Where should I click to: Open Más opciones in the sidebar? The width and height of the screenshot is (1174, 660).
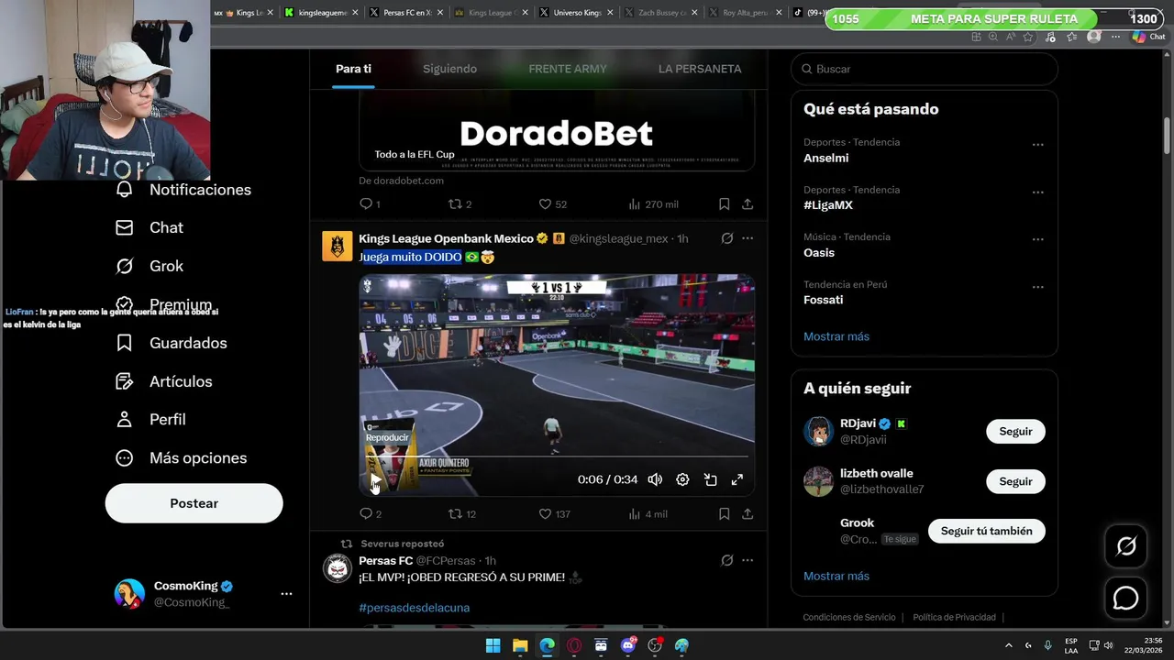click(182, 457)
